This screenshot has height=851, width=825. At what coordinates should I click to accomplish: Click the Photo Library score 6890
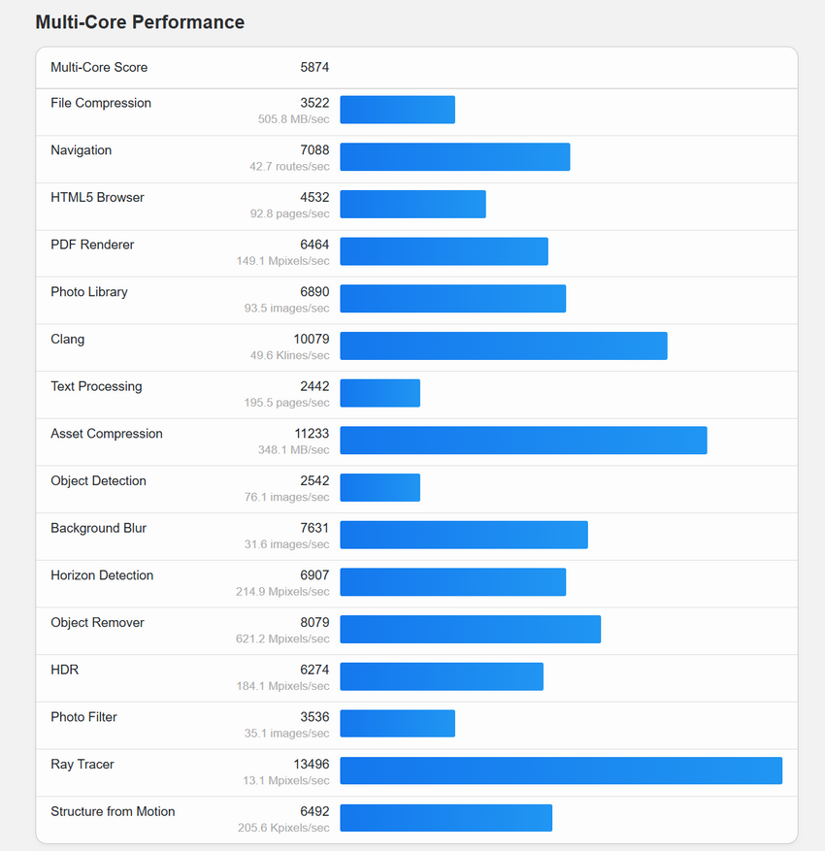[314, 292]
